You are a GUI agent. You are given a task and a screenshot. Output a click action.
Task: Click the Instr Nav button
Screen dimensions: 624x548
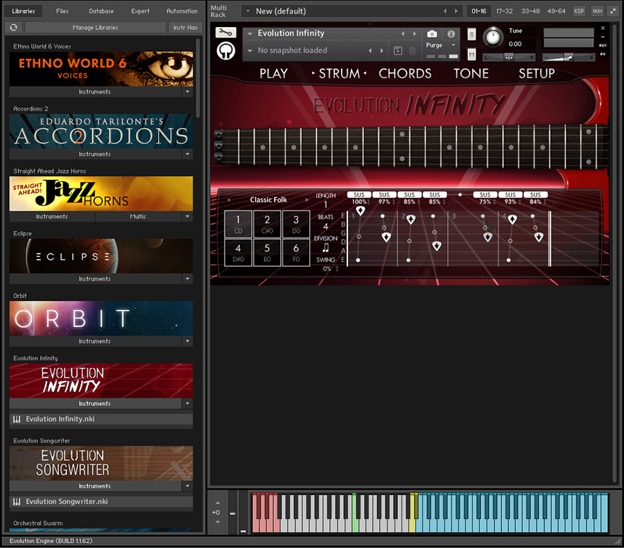(185, 28)
